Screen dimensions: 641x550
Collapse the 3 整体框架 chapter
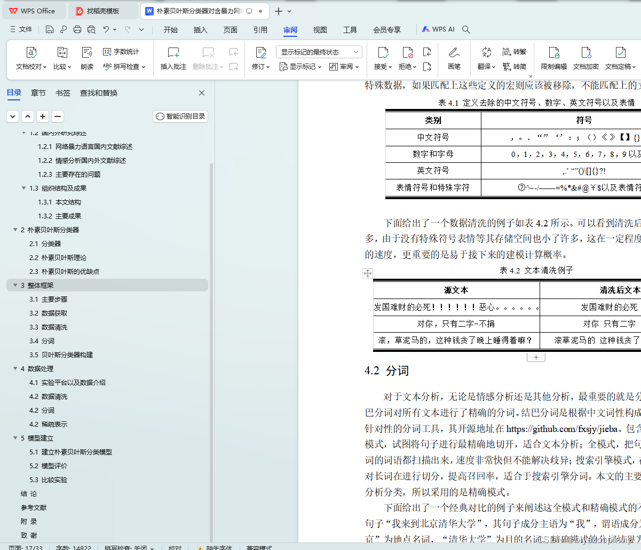click(x=15, y=285)
